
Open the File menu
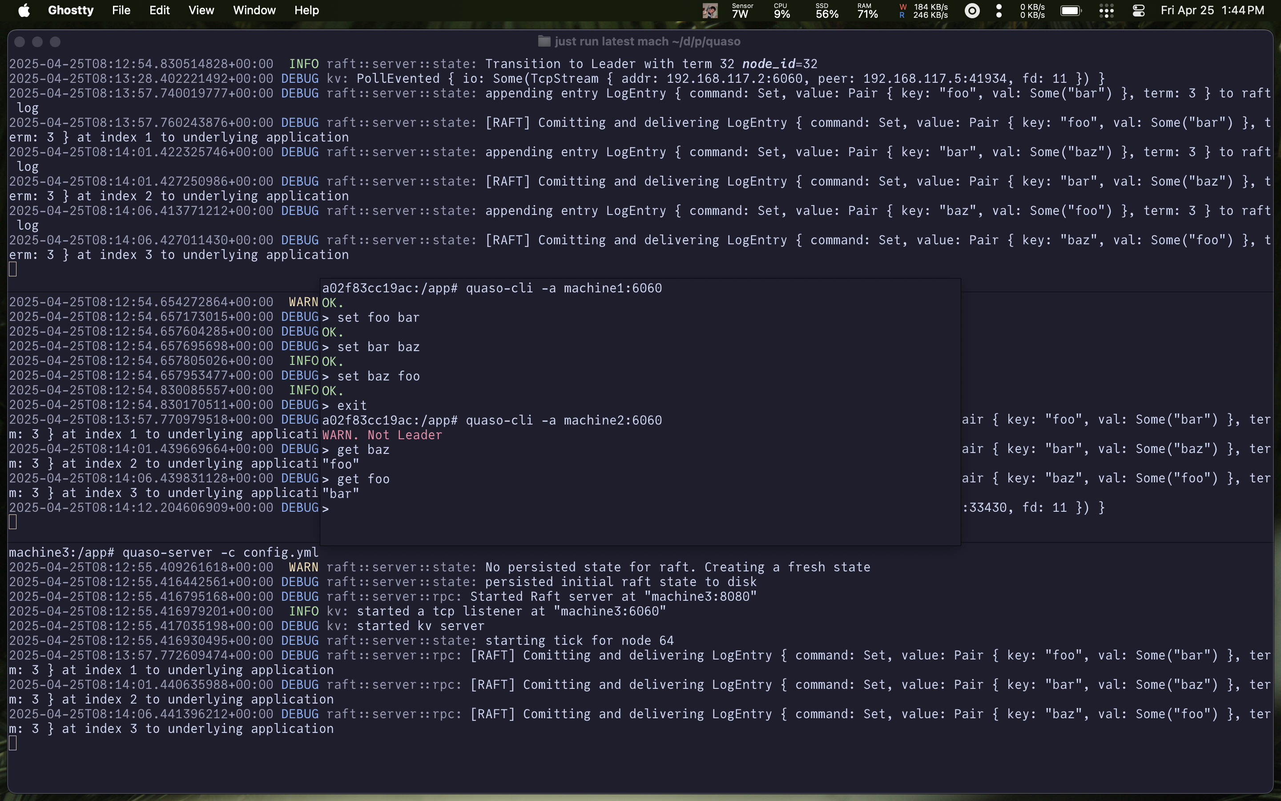121,11
